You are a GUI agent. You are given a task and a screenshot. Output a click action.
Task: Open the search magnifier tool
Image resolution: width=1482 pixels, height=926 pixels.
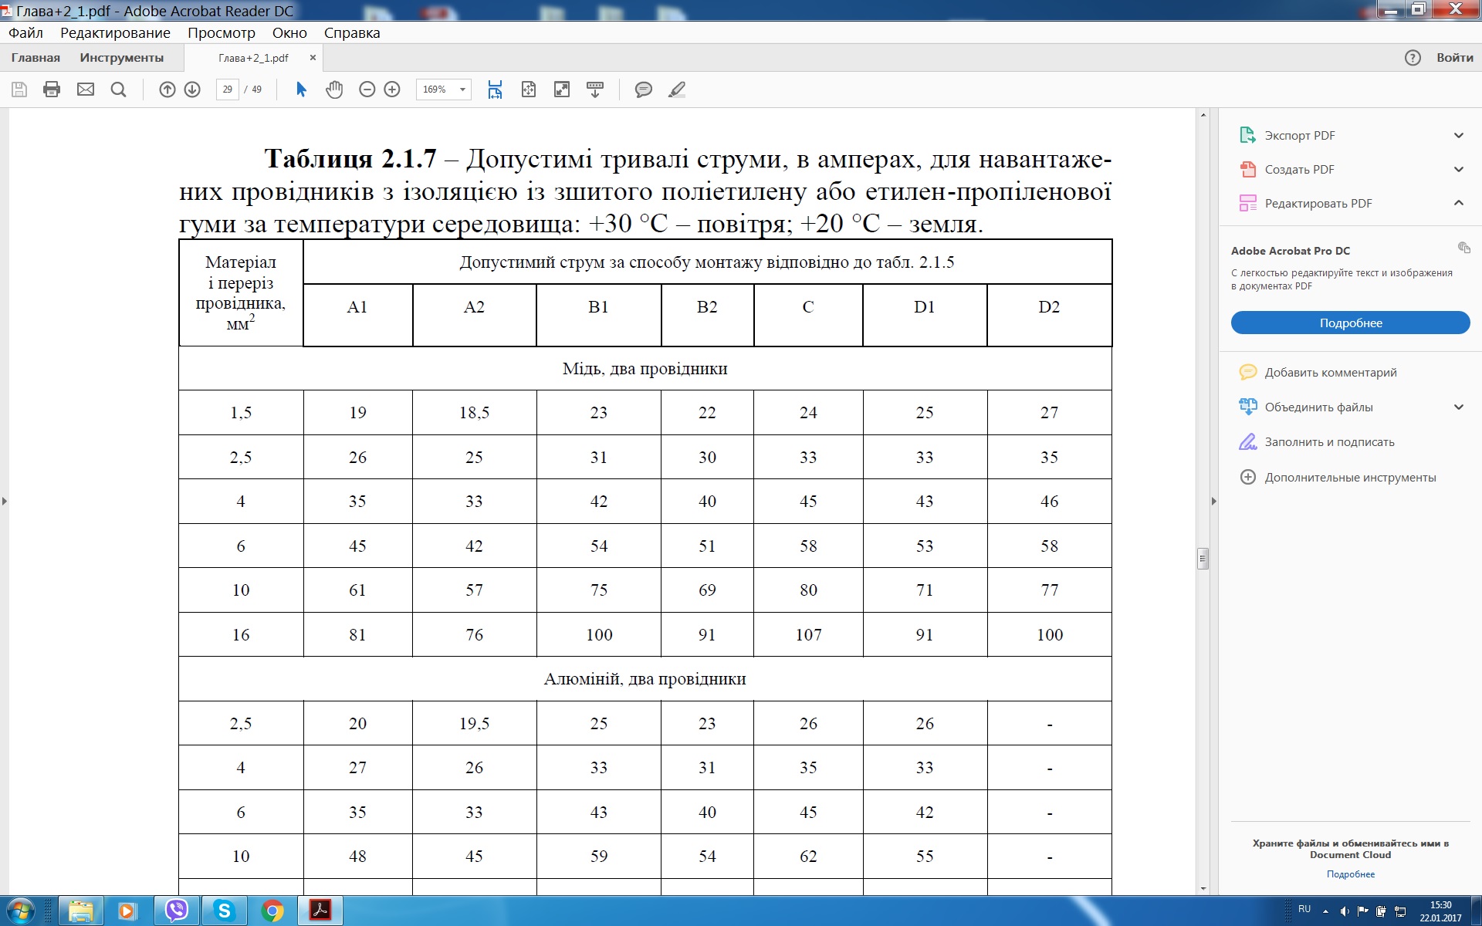pyautogui.click(x=118, y=90)
